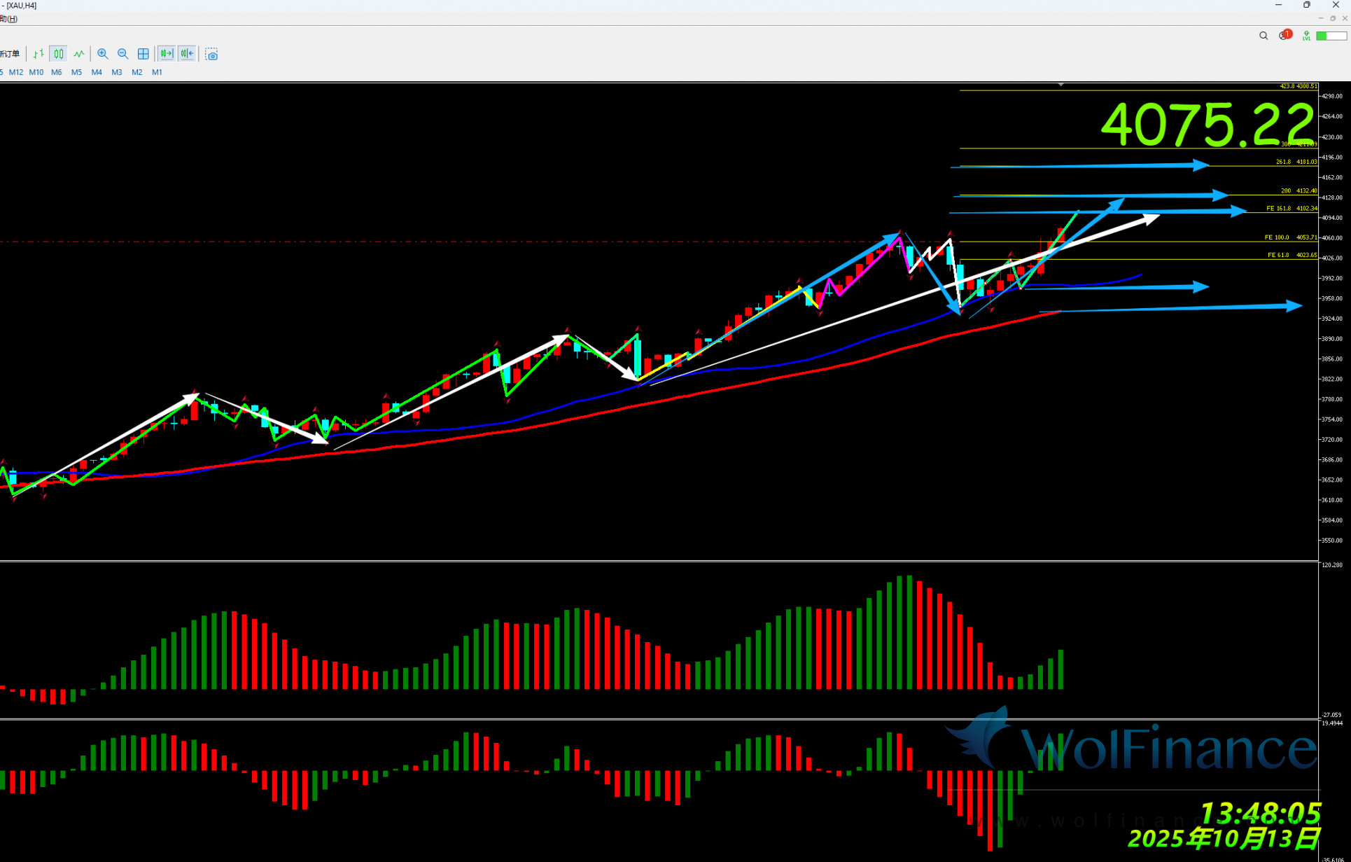The width and height of the screenshot is (1351, 862).
Task: Switch chart to bar chart mode
Action: [38, 54]
